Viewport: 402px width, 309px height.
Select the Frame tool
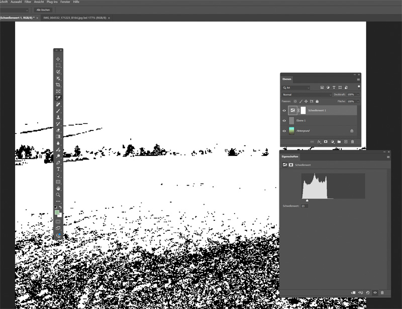pyautogui.click(x=58, y=91)
